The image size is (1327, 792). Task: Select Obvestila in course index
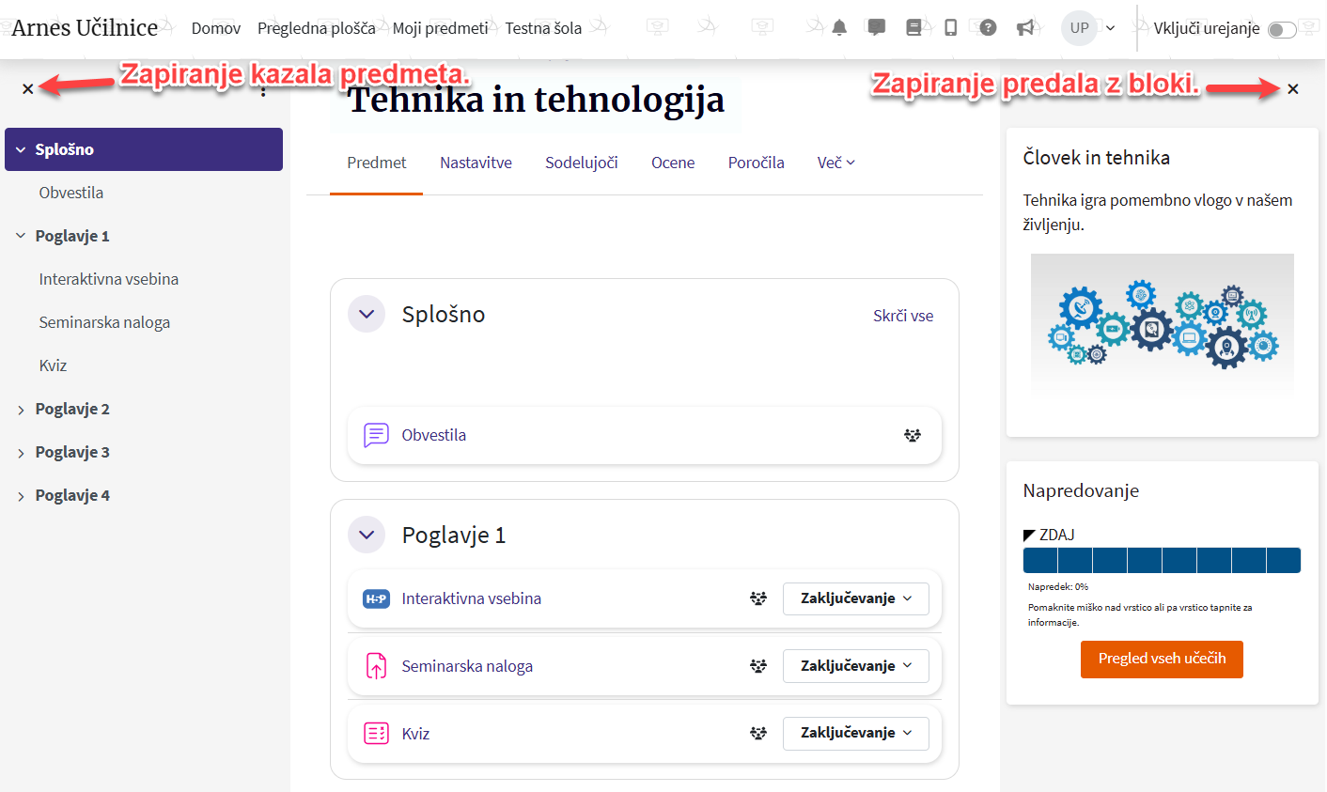point(71,193)
